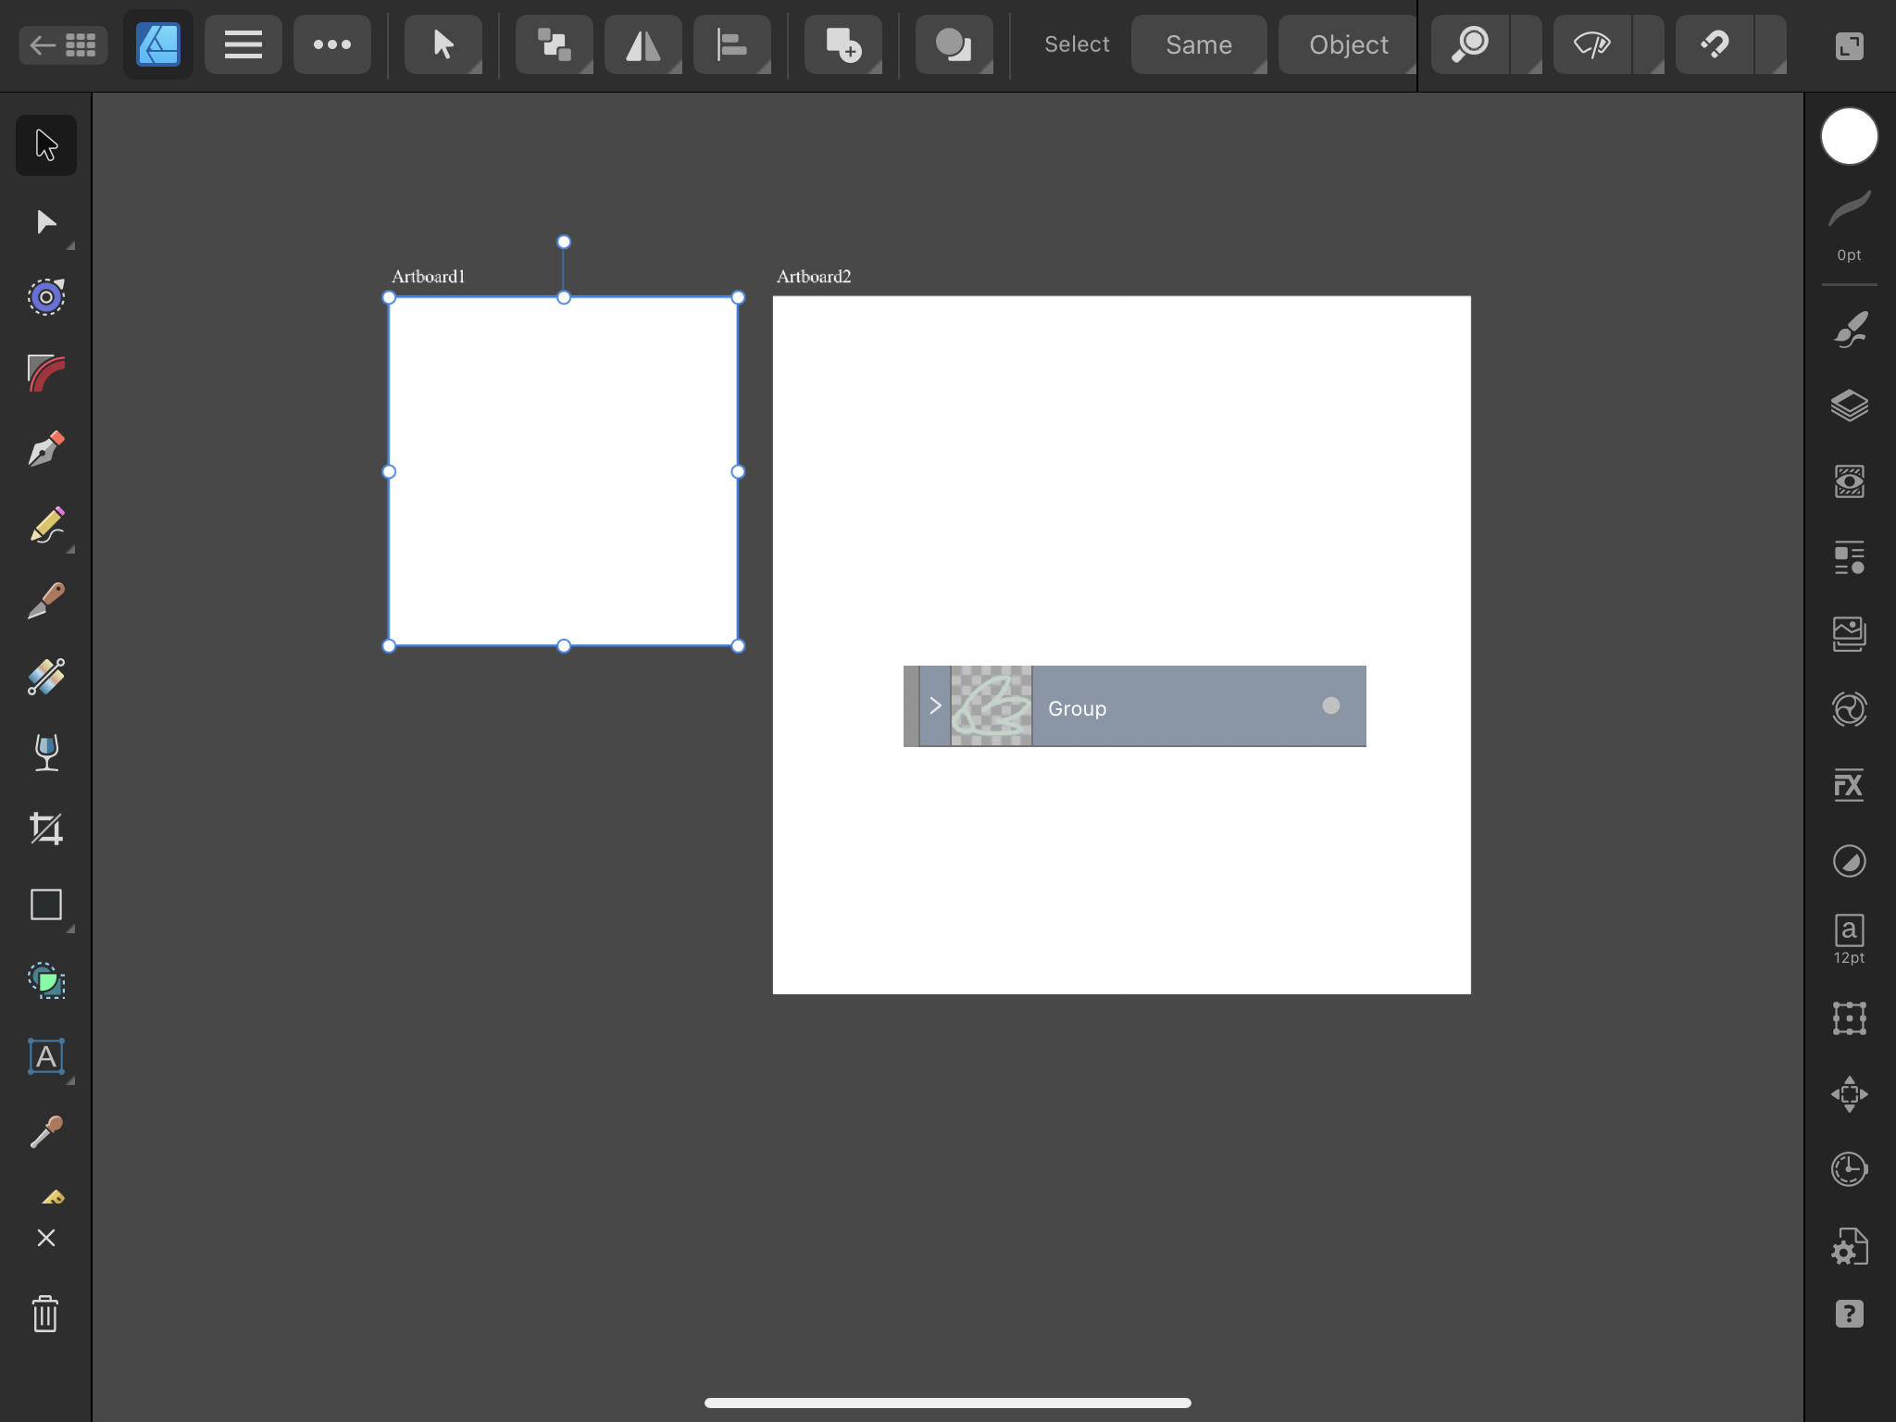This screenshot has height=1422, width=1896.
Task: Select the Node tool
Action: tap(46, 222)
